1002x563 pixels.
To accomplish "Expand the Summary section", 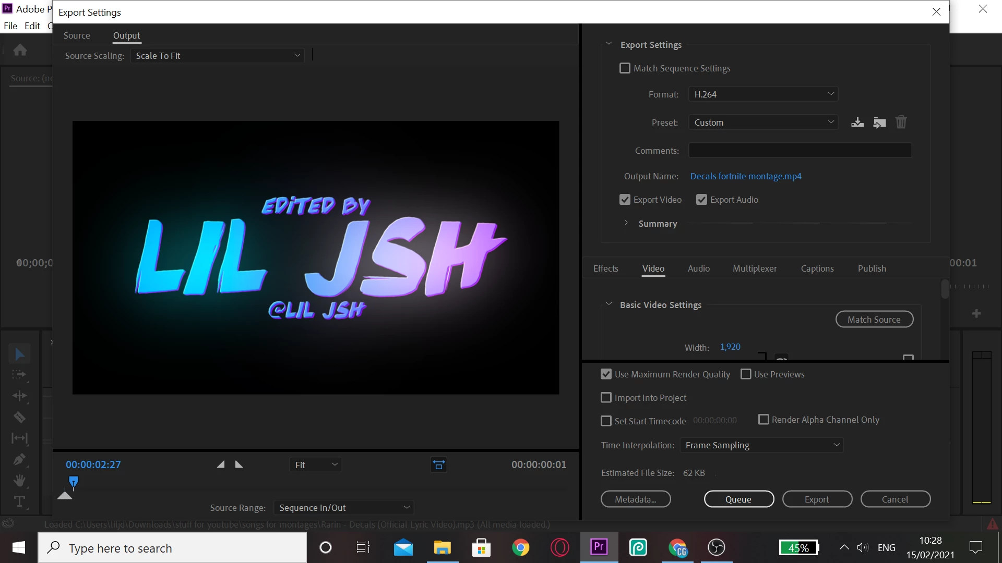I will click(626, 223).
